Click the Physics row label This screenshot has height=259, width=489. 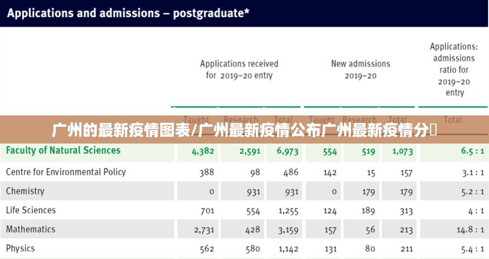(20, 248)
